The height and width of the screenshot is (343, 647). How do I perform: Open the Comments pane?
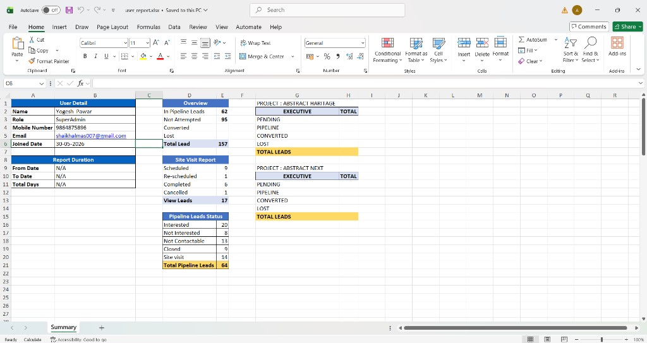(589, 27)
